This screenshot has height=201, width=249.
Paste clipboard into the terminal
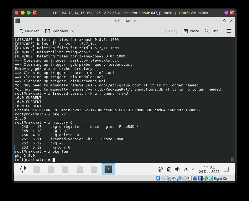click(191, 31)
